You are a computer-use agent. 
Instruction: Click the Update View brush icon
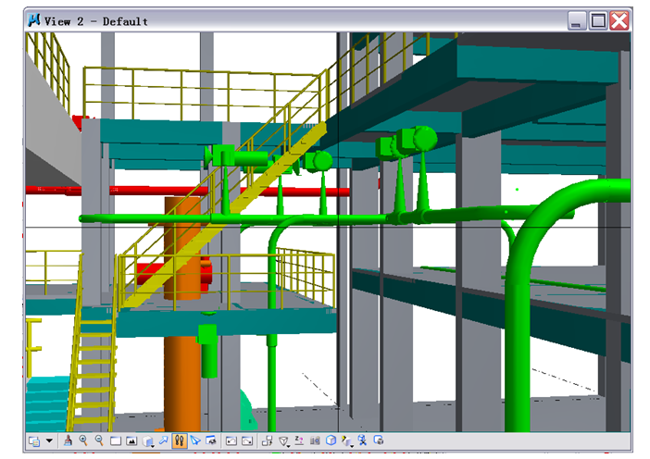68,441
